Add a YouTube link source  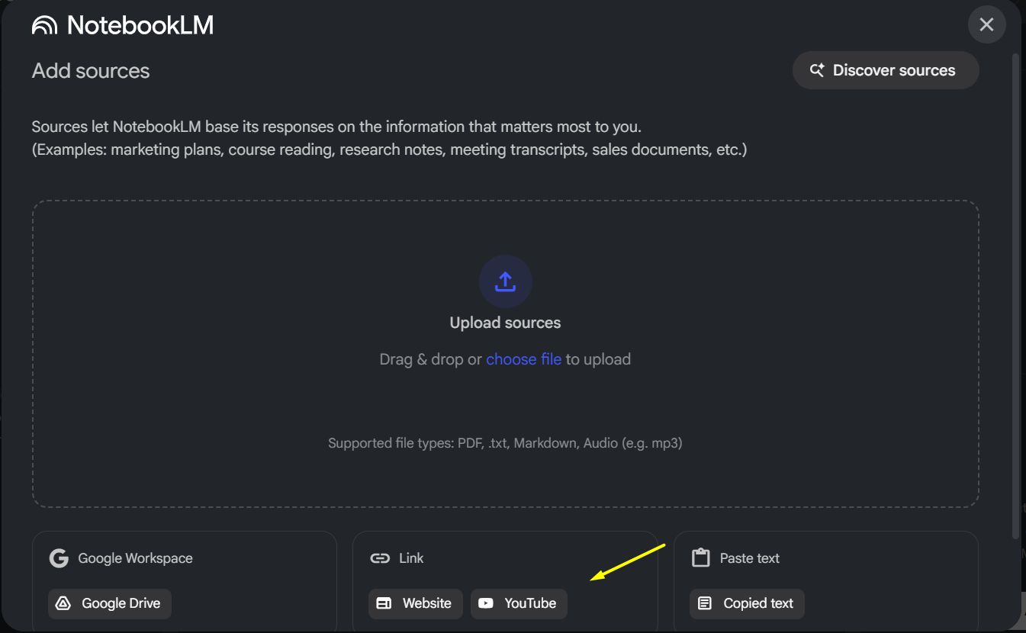[x=519, y=603]
